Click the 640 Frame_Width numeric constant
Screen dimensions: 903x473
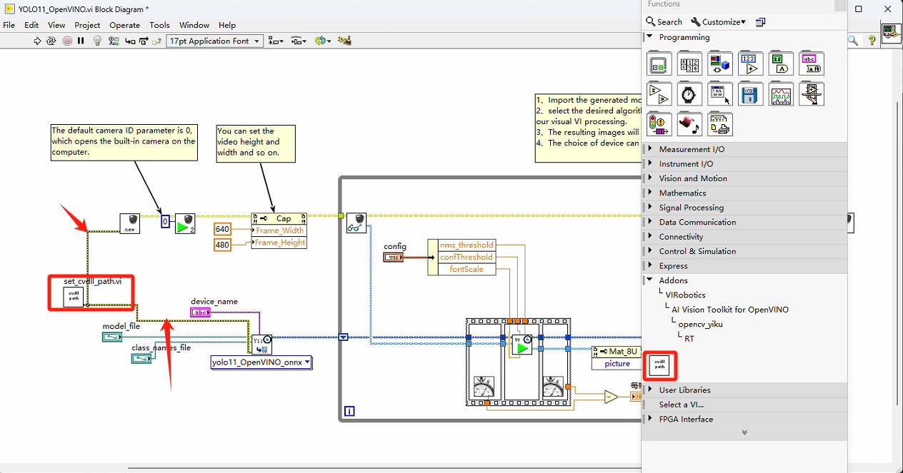click(222, 230)
